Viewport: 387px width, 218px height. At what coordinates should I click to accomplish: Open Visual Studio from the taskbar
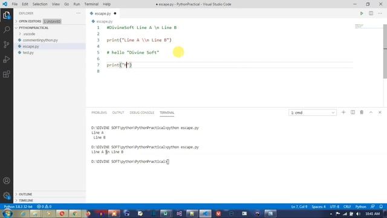[x=179, y=214]
